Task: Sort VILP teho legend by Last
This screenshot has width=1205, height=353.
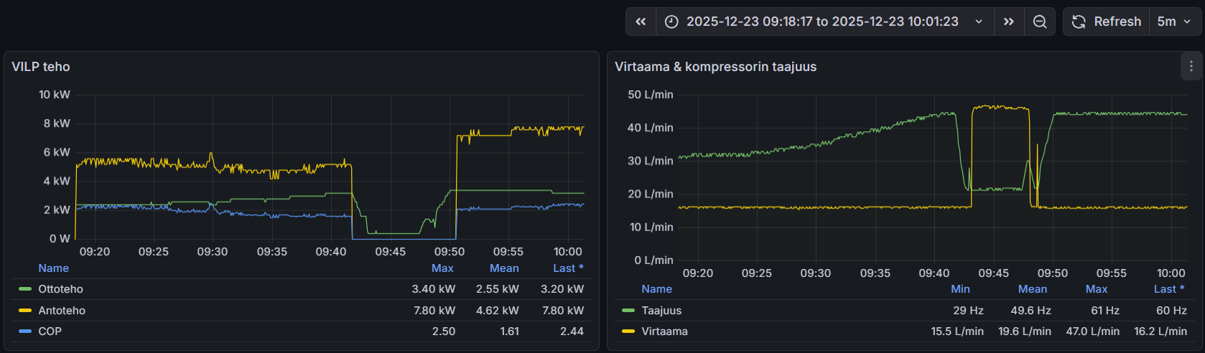Action: point(567,268)
